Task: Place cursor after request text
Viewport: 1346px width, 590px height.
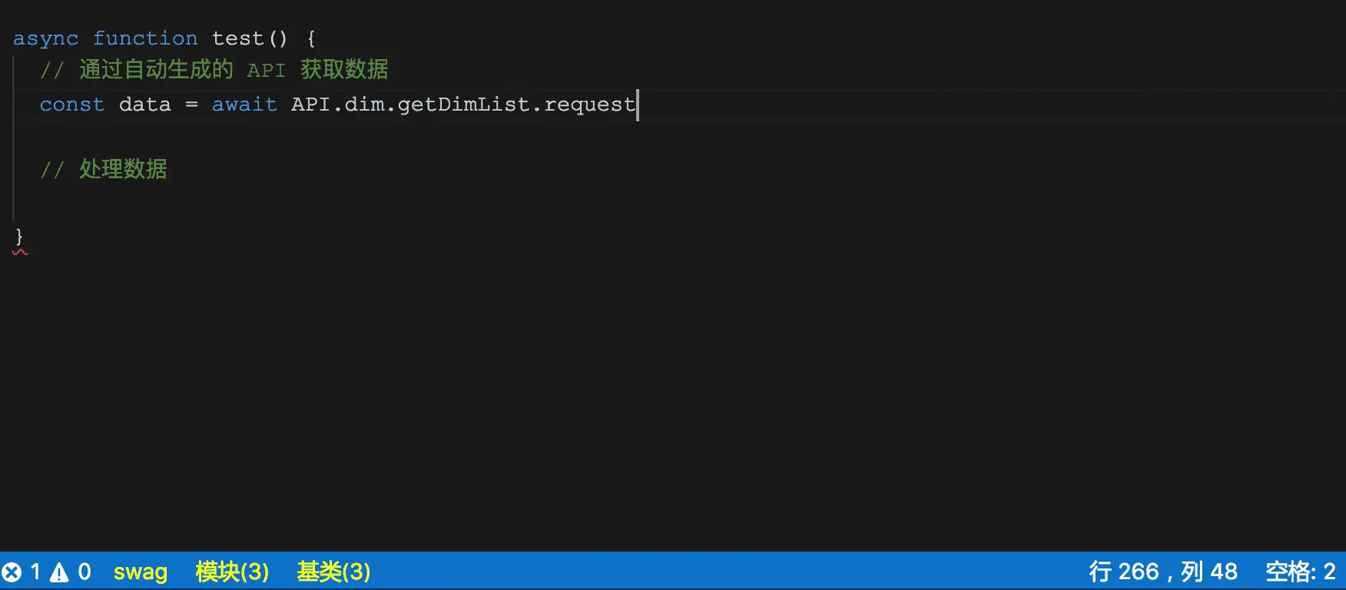Action: tap(637, 104)
